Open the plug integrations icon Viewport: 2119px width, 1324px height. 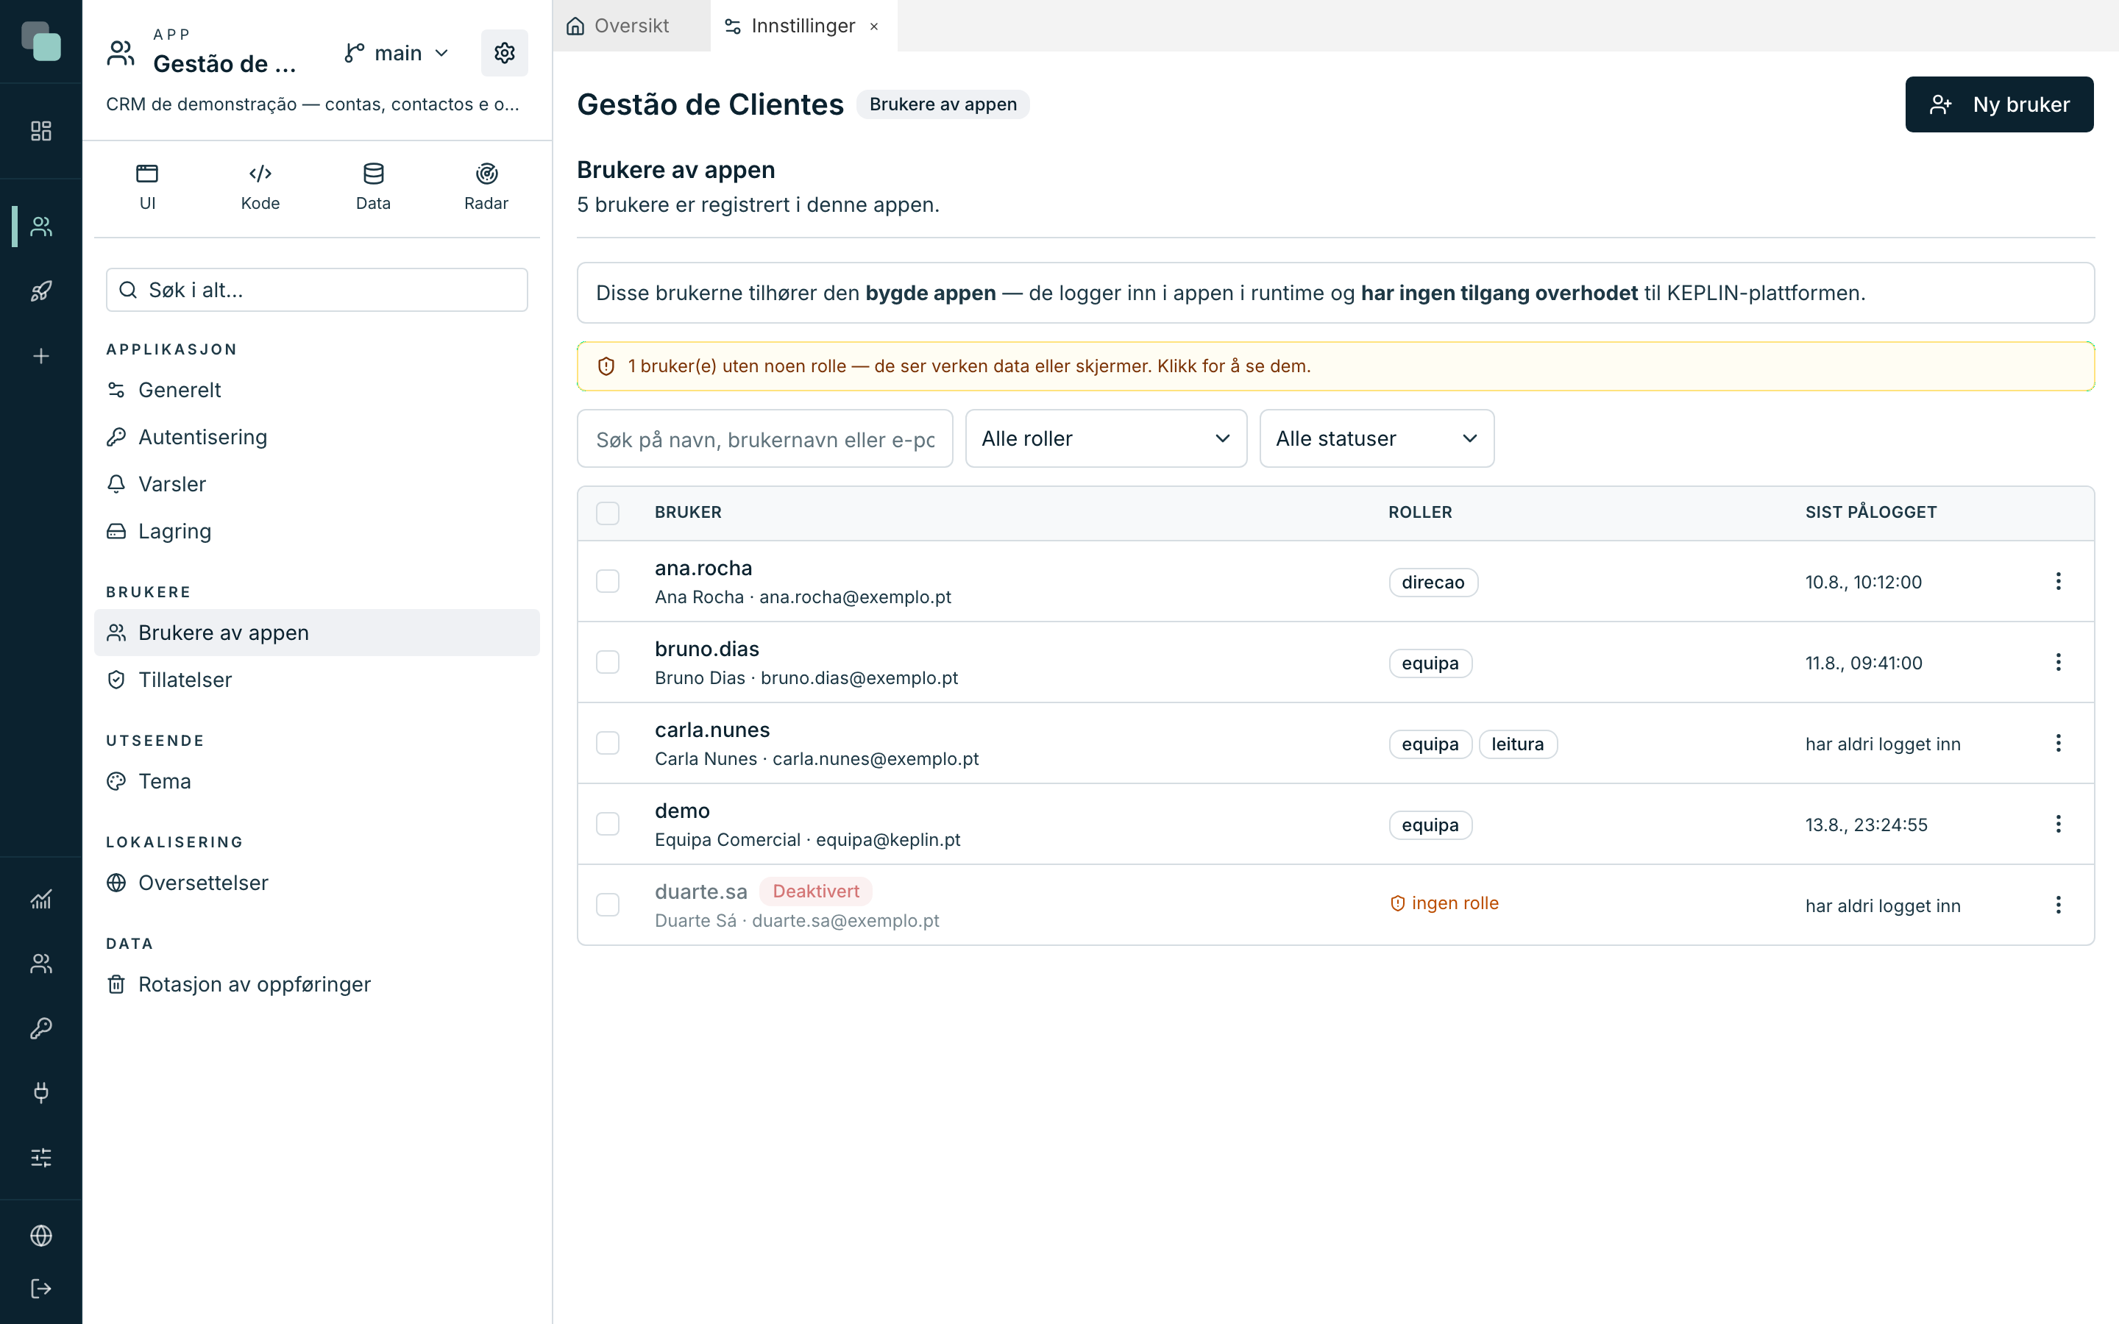(41, 1093)
